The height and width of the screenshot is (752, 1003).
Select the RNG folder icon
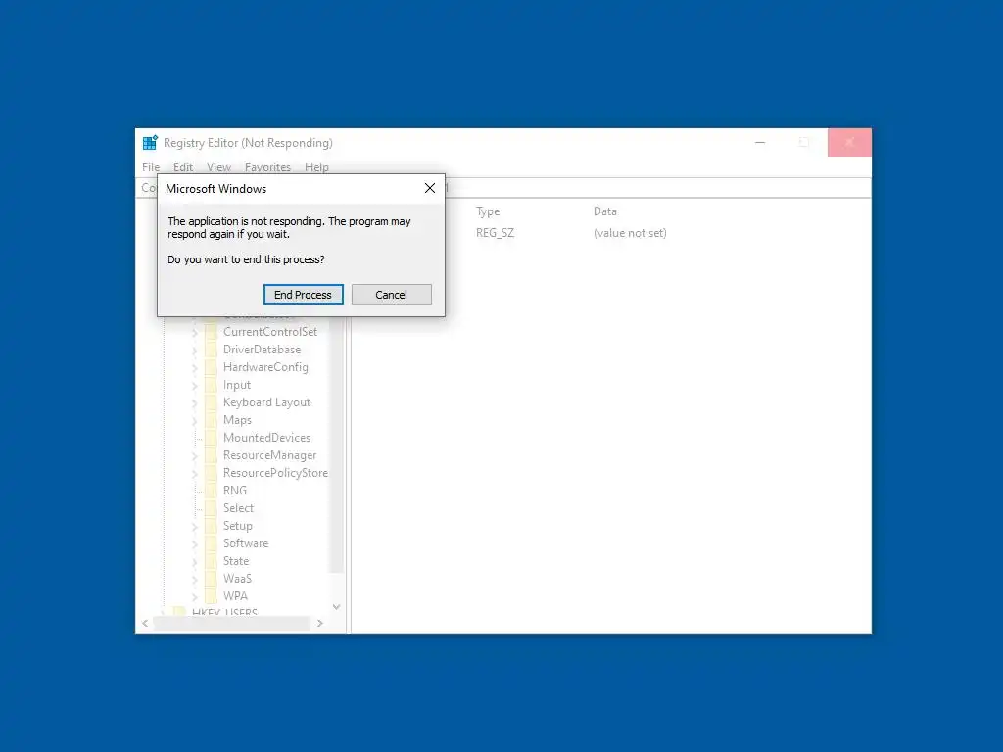[x=211, y=491]
